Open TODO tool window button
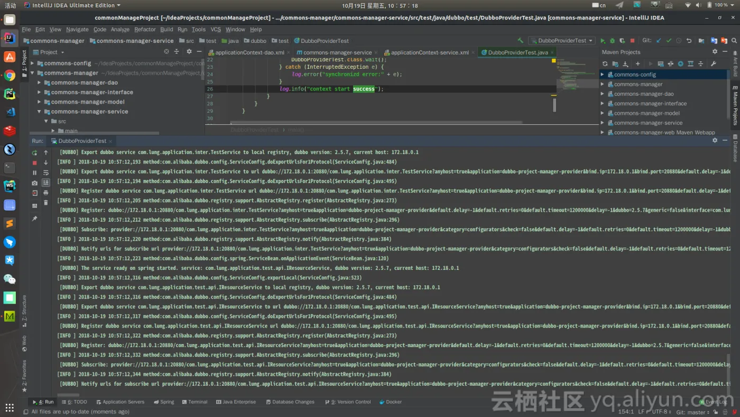 coord(73,402)
